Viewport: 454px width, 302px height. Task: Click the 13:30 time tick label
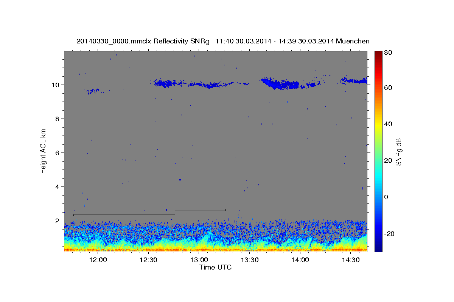tap(250, 260)
